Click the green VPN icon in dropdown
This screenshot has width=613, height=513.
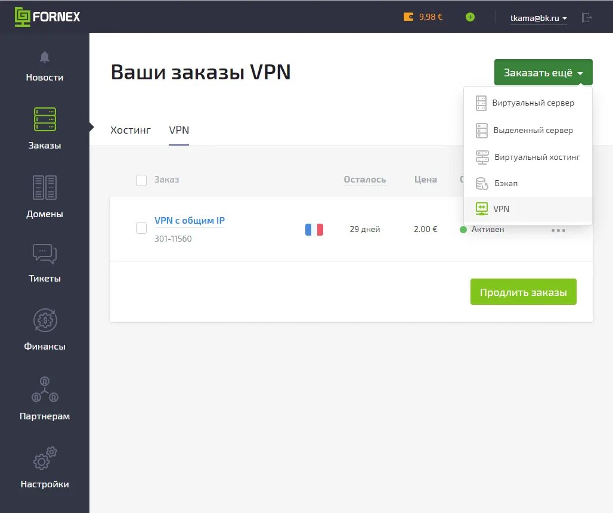482,209
